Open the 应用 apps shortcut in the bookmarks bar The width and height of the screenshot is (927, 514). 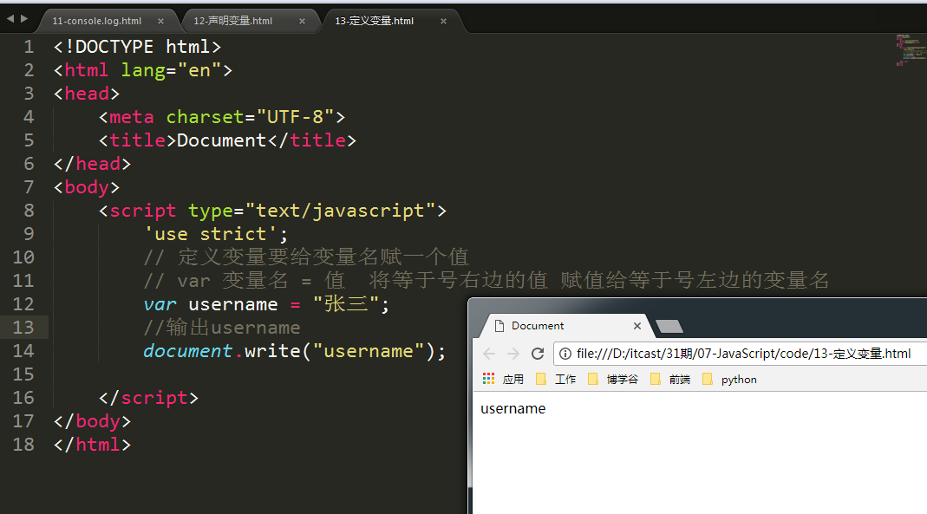(x=503, y=380)
